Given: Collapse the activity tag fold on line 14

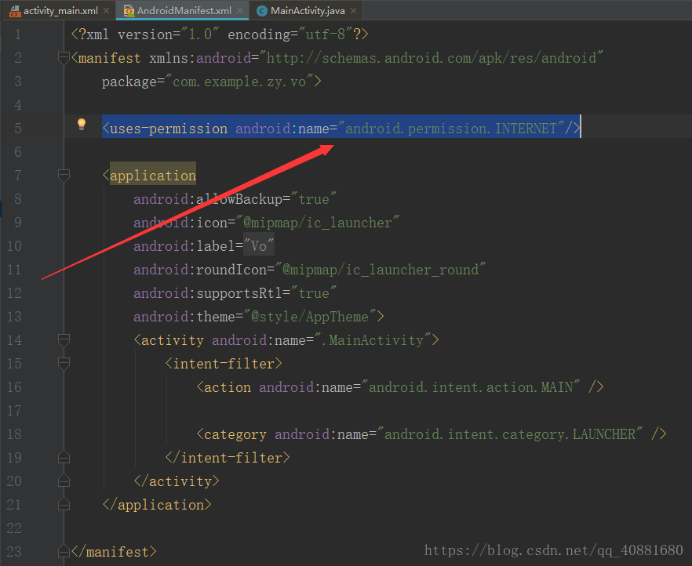Looking at the screenshot, I should 64,340.
